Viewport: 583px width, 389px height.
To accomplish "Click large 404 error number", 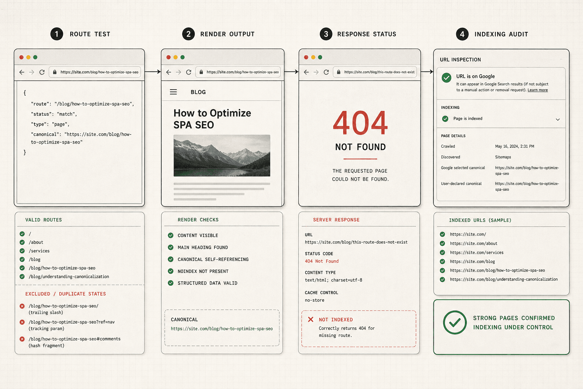I will click(x=361, y=123).
